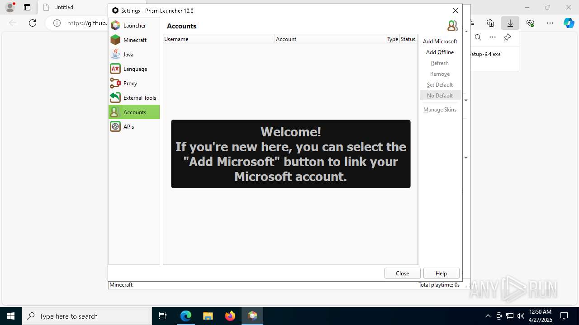
Task: Open Task View from taskbar
Action: point(163,316)
